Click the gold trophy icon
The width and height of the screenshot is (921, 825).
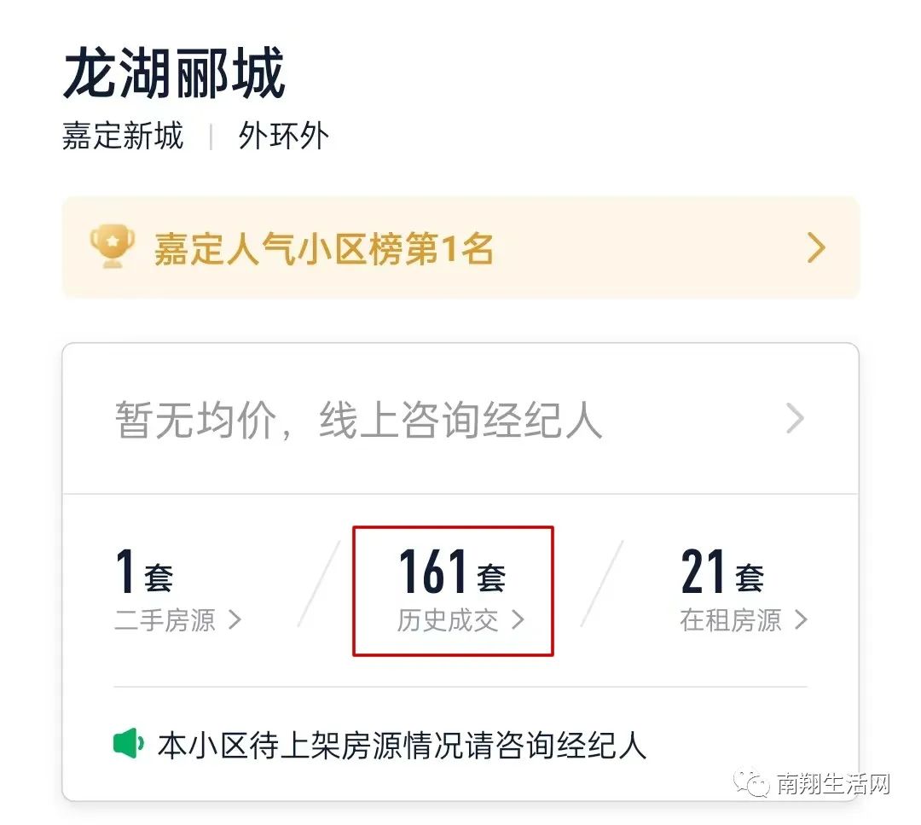113,246
